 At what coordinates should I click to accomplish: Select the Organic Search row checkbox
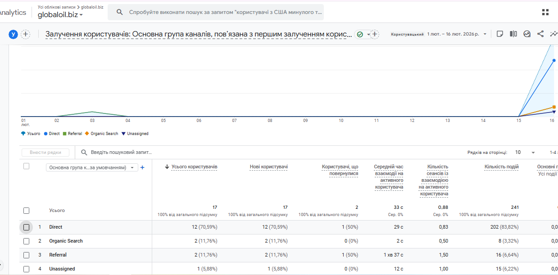(x=26, y=241)
